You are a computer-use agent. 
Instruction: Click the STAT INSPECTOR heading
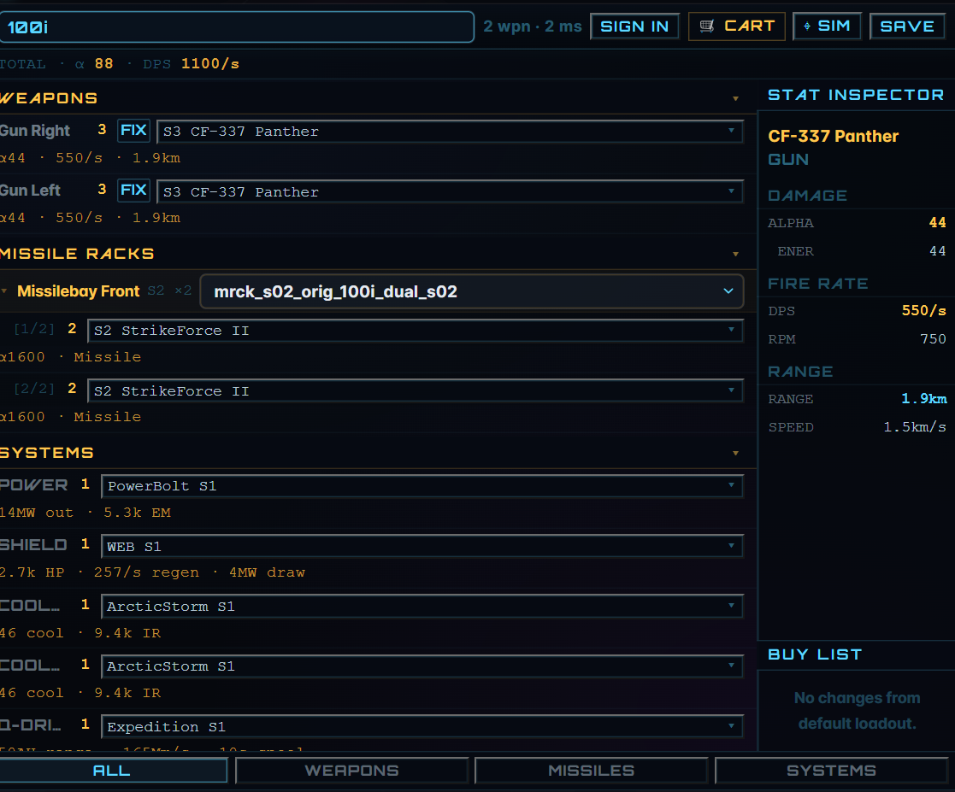[x=856, y=95]
